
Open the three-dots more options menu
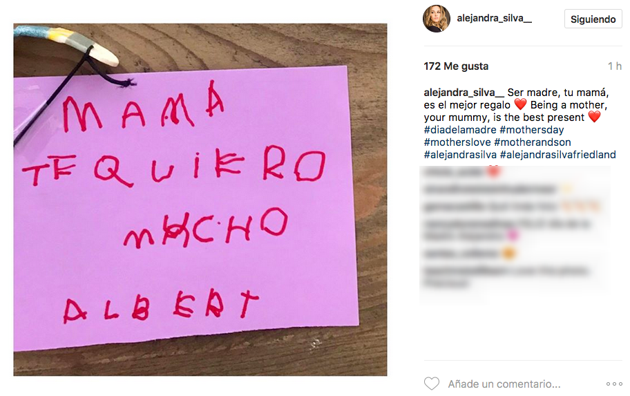pos(614,384)
